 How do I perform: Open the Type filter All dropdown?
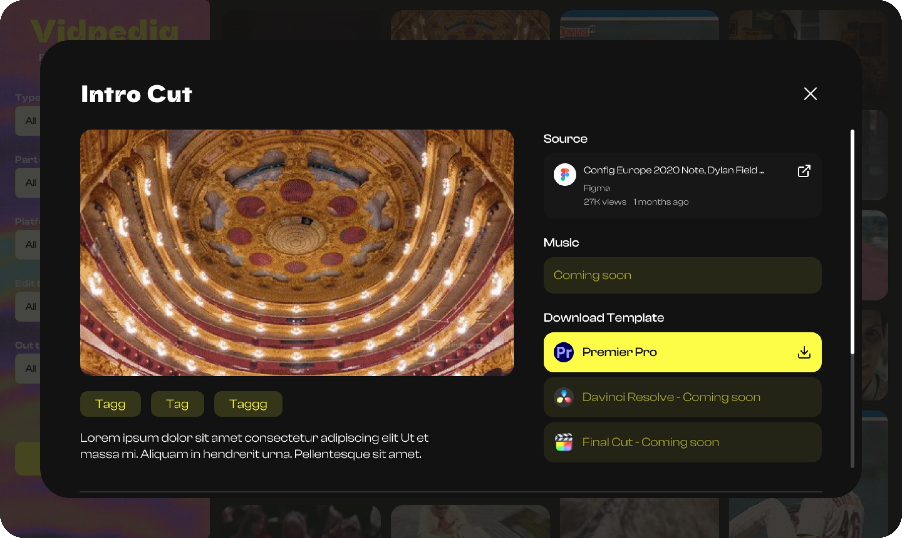coord(28,121)
